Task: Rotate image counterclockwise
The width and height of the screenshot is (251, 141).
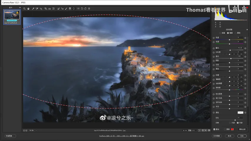Action: tap(82, 9)
